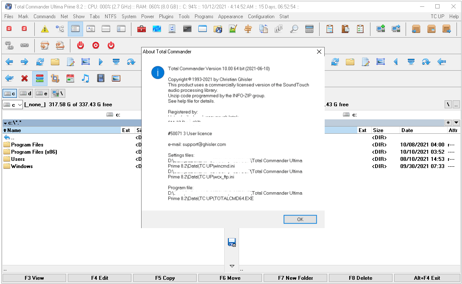The image size is (462, 284).
Task: Click the red number 2 toolbar icon
Action: (25, 28)
